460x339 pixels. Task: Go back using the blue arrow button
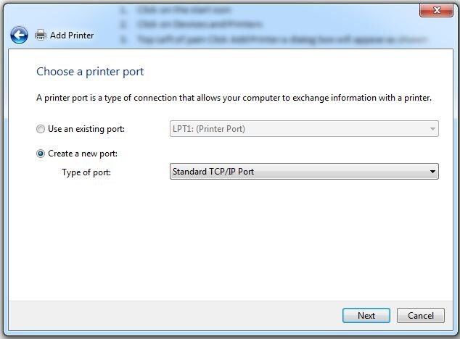(19, 35)
